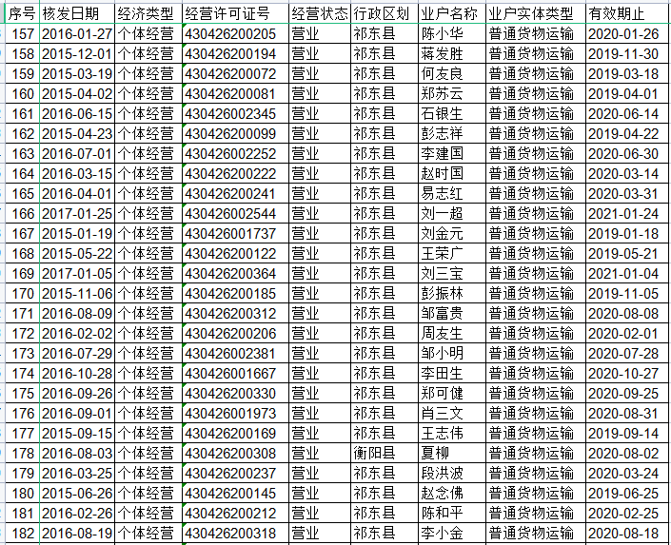Image resolution: width=671 pixels, height=545 pixels.
Task: Select license number 430426001667
Action: click(233, 374)
